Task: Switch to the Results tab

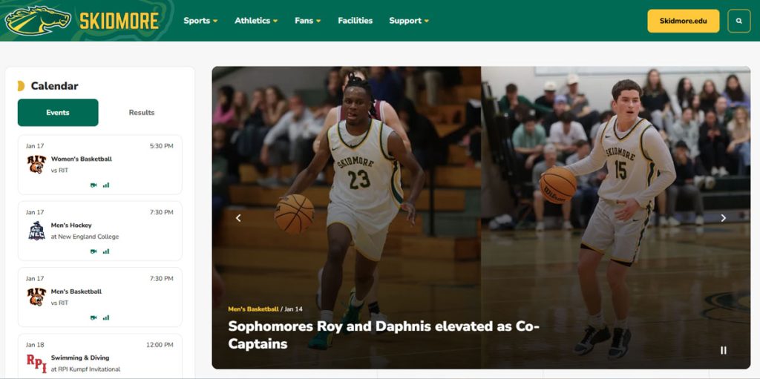Action: click(x=141, y=113)
